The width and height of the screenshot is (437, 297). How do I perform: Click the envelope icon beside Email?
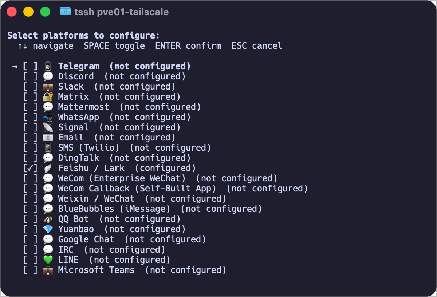(x=48, y=138)
